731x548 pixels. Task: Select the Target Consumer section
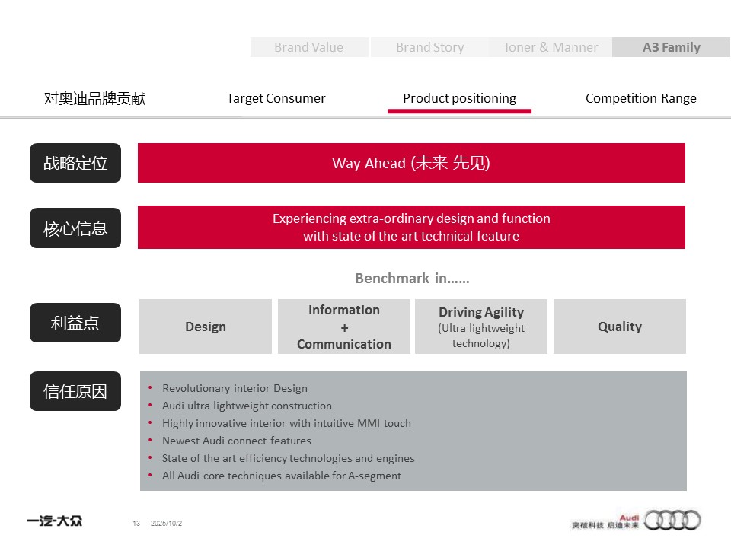276,99
